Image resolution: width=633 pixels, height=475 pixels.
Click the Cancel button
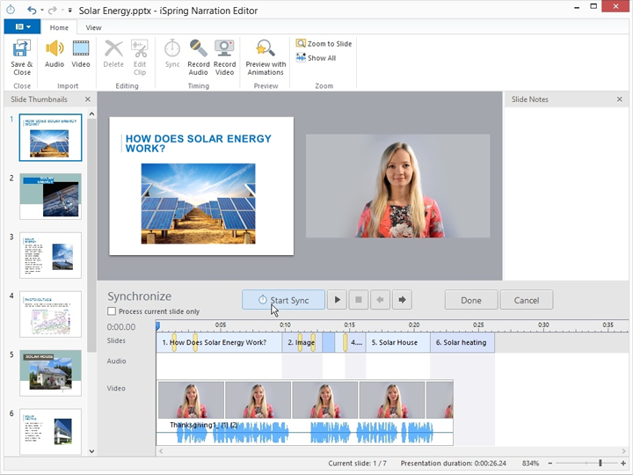point(527,300)
